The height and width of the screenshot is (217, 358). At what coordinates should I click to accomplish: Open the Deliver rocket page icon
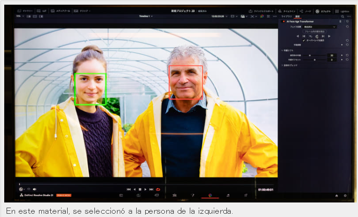coord(246,195)
